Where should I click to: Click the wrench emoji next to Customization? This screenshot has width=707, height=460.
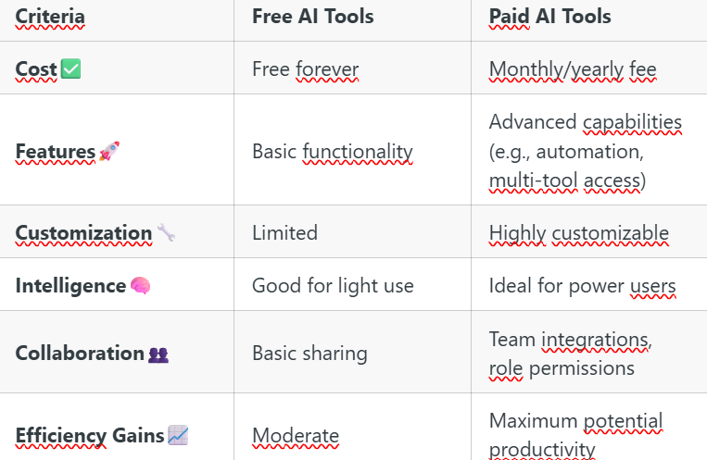(x=166, y=232)
